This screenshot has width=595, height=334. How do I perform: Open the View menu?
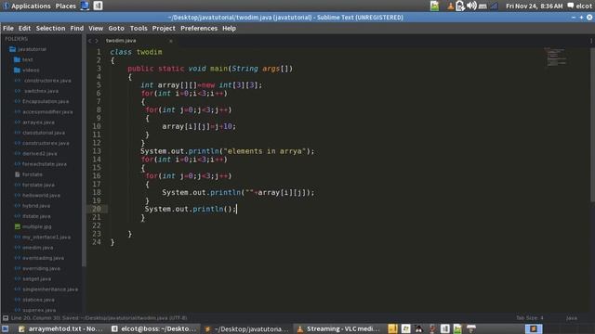(x=96, y=29)
